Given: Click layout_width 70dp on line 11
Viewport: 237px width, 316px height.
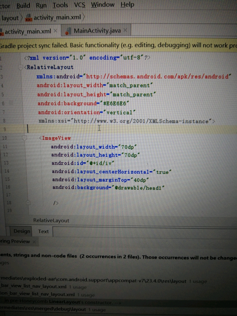Looking at the screenshot, I should click(x=94, y=147).
